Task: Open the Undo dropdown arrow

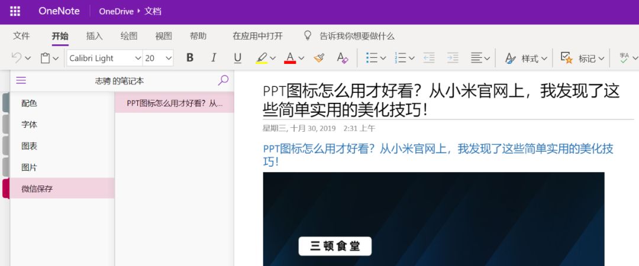Action: pos(28,59)
